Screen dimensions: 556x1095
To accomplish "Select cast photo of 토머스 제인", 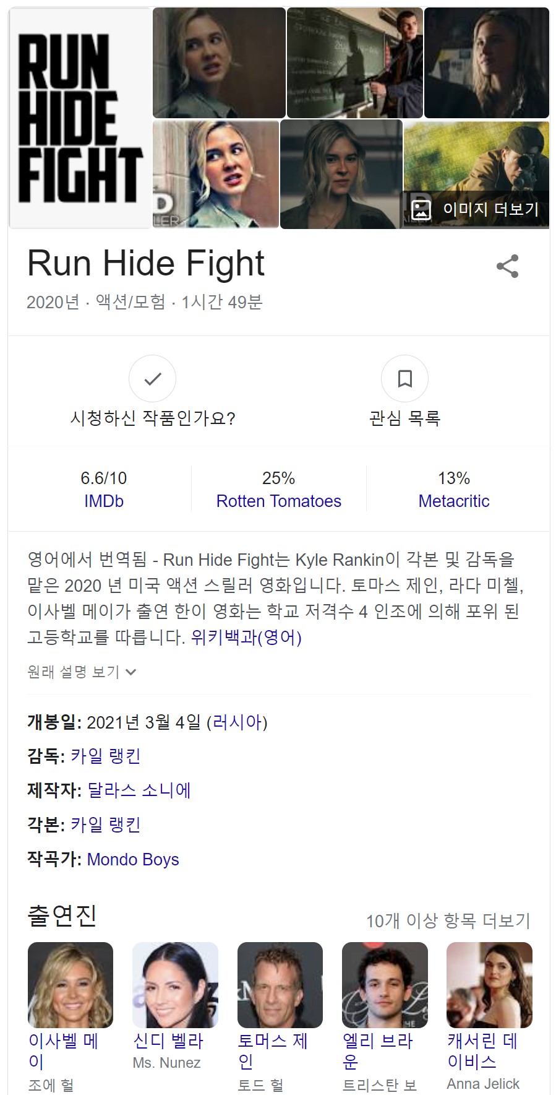I will [x=280, y=985].
